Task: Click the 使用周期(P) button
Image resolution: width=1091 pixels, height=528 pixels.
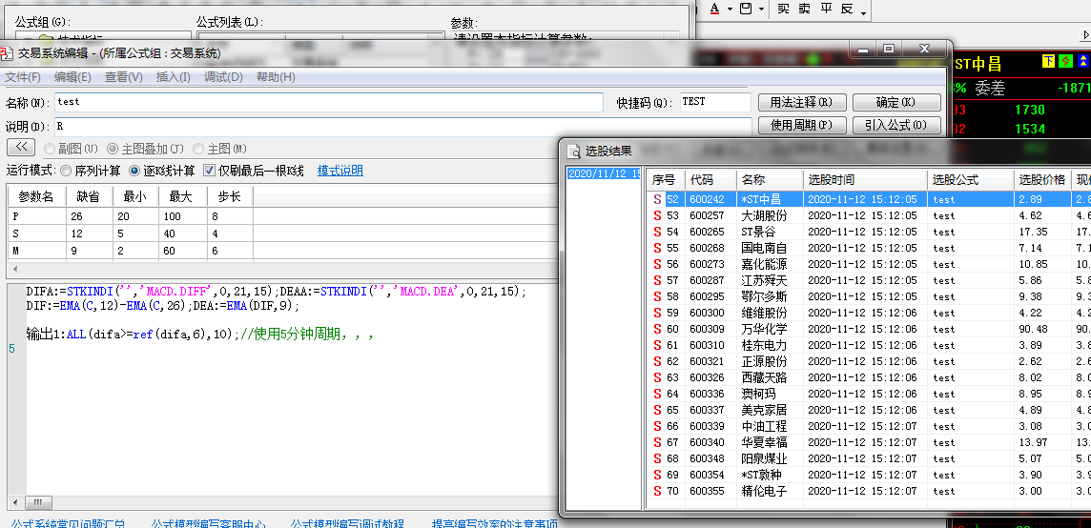Action: tap(802, 125)
